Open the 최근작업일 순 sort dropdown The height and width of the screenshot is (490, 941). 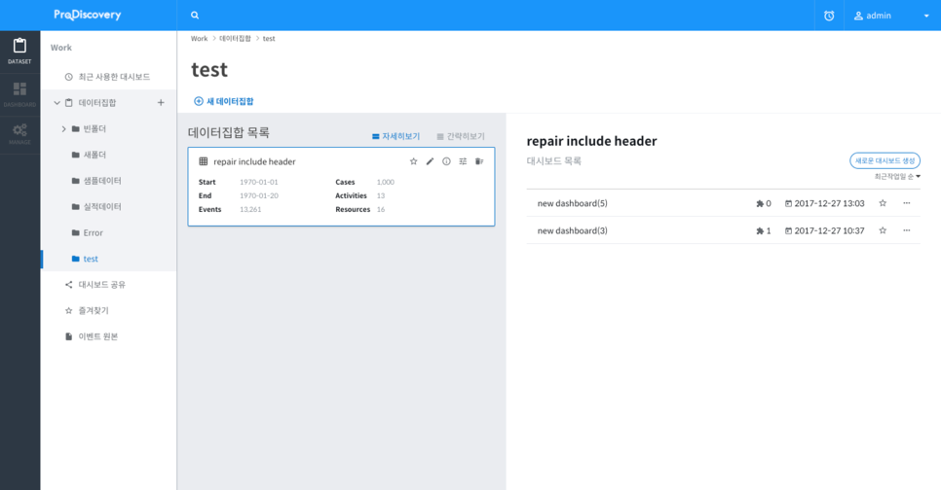click(x=897, y=177)
